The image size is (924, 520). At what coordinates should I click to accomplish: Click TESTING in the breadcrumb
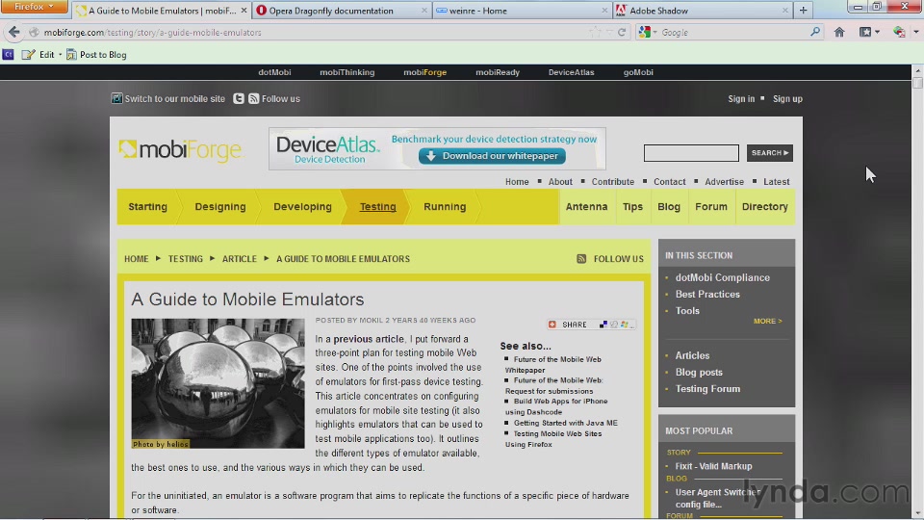(x=186, y=259)
